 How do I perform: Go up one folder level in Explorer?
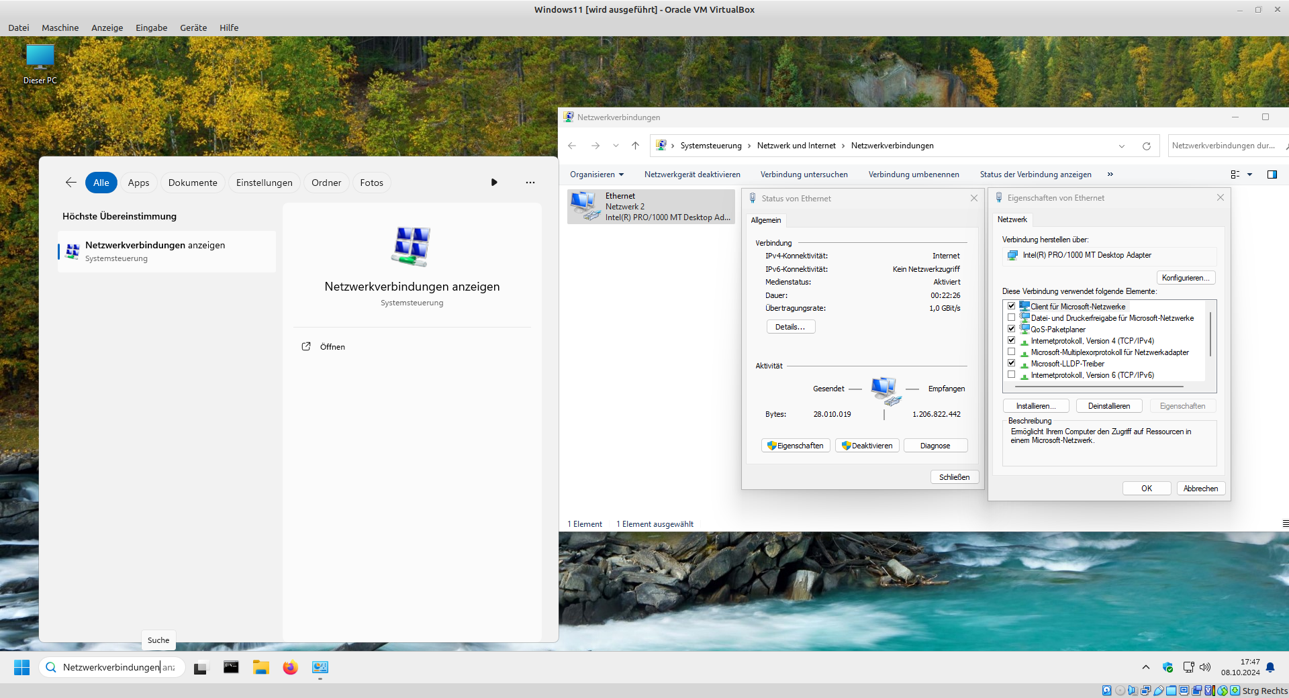[x=635, y=146]
